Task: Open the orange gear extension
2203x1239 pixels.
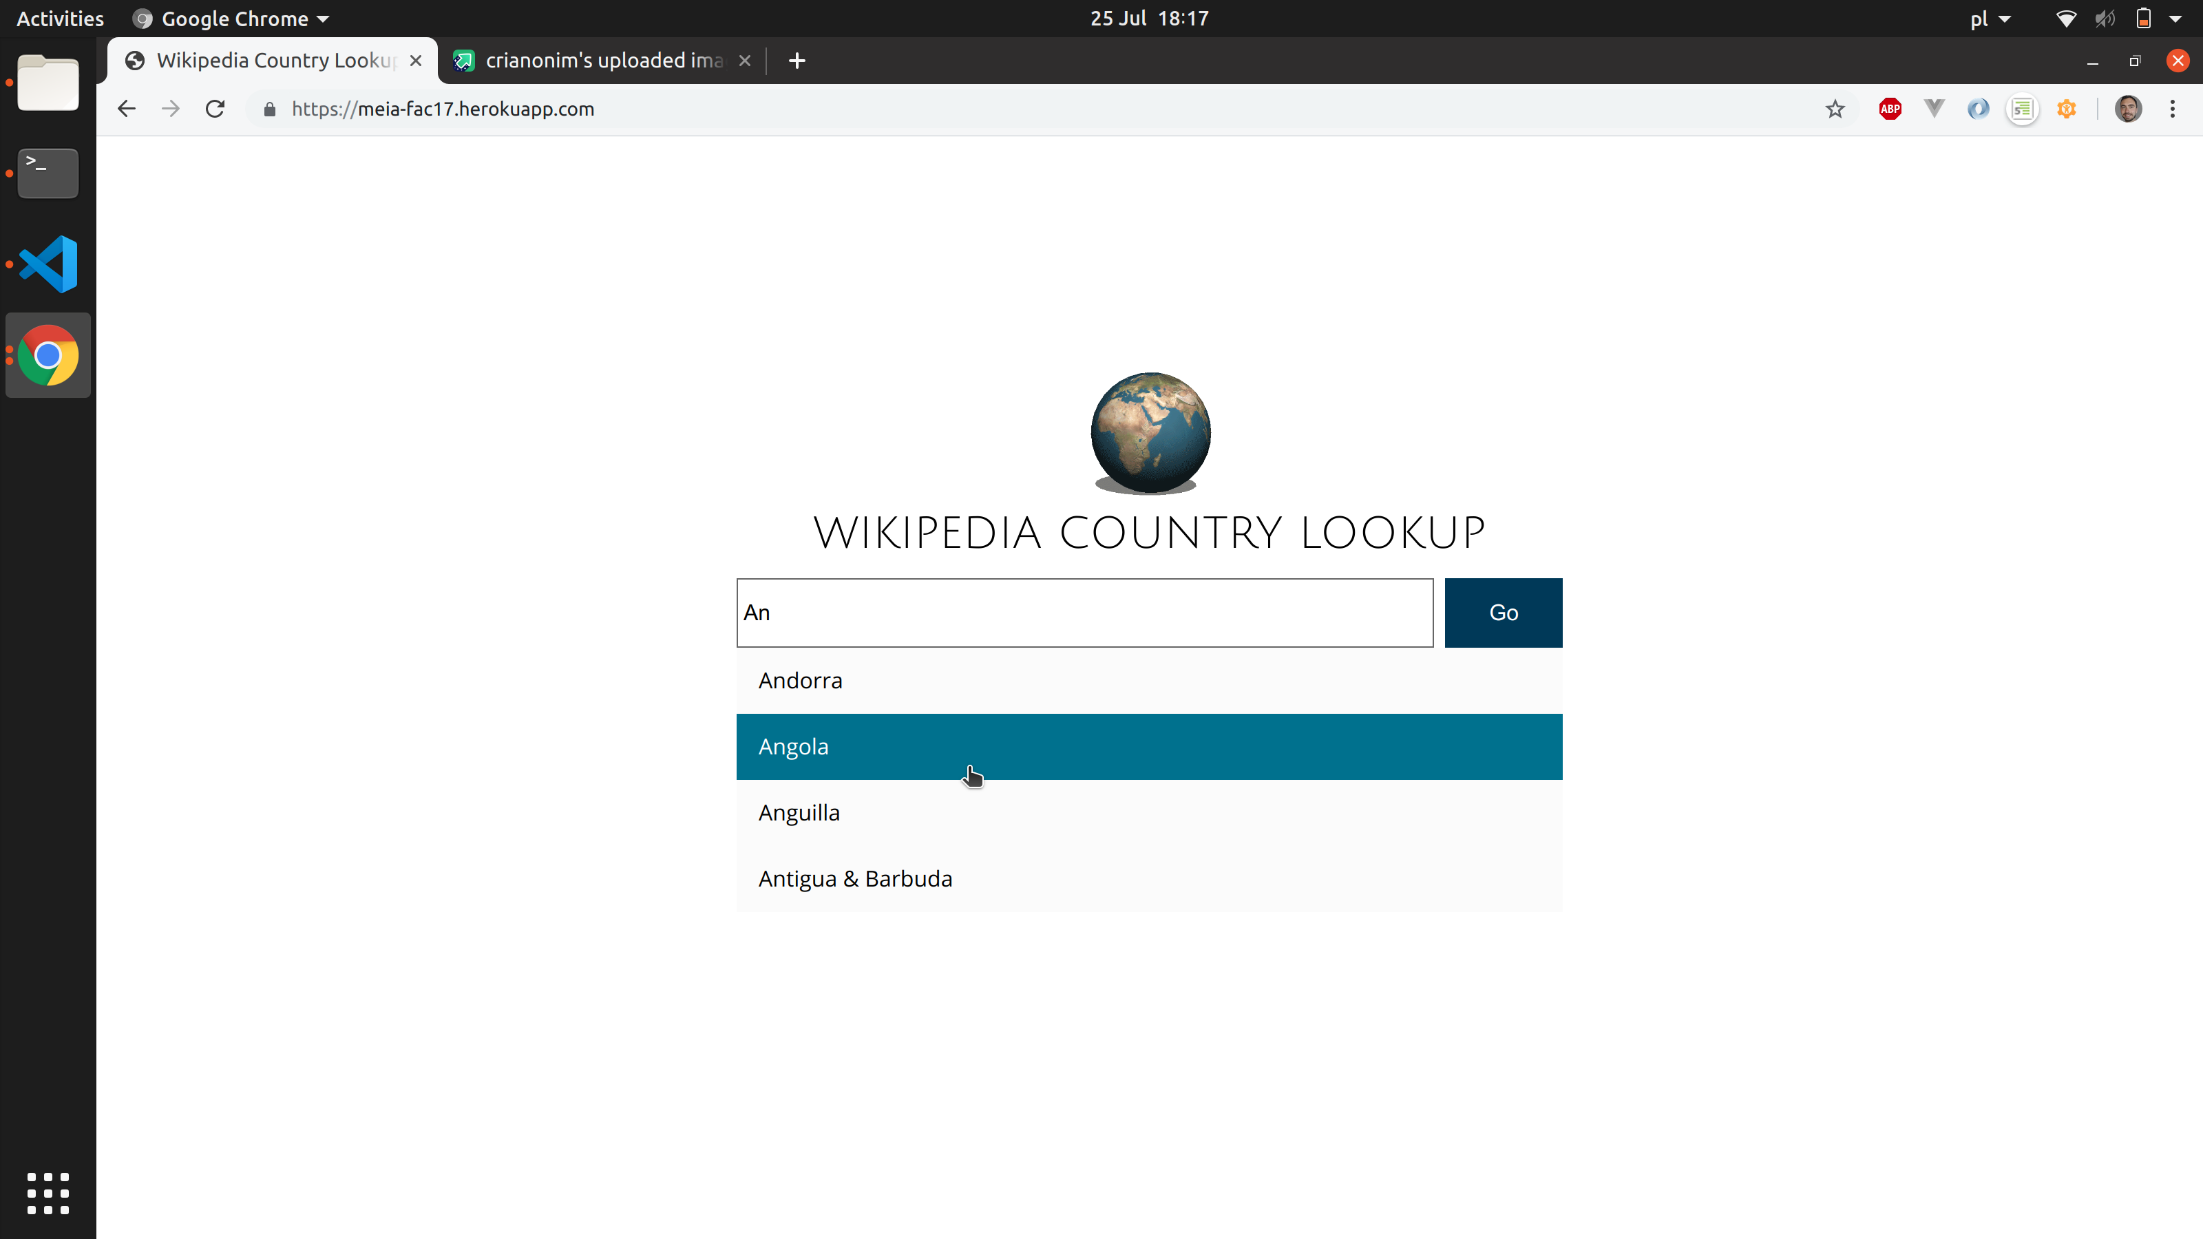Action: click(2067, 109)
